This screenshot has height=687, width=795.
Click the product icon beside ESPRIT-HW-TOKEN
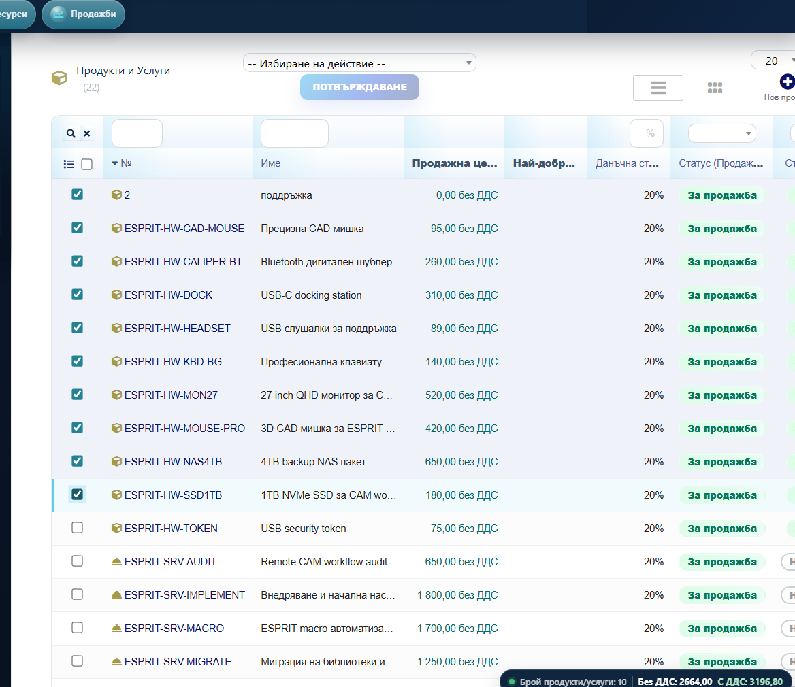[x=116, y=528]
